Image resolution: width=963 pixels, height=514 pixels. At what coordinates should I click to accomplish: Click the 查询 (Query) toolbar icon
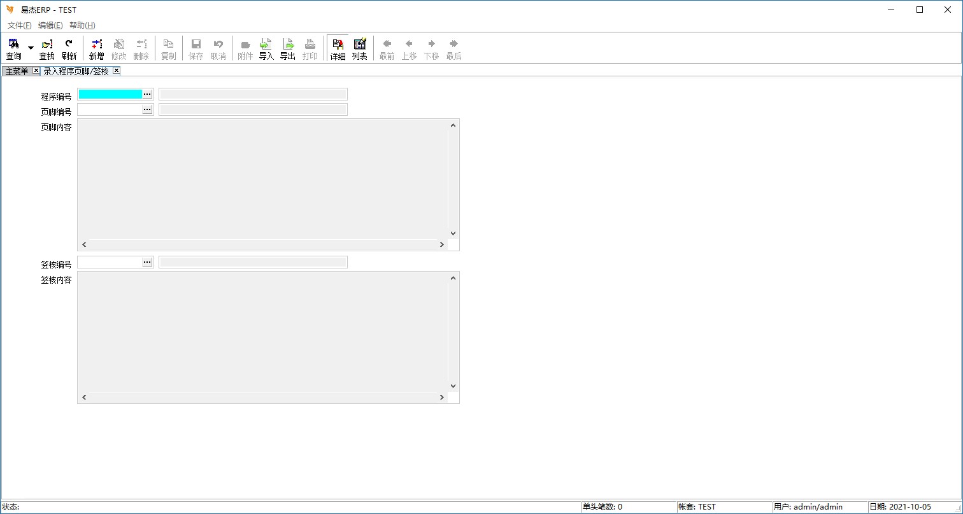click(13, 48)
